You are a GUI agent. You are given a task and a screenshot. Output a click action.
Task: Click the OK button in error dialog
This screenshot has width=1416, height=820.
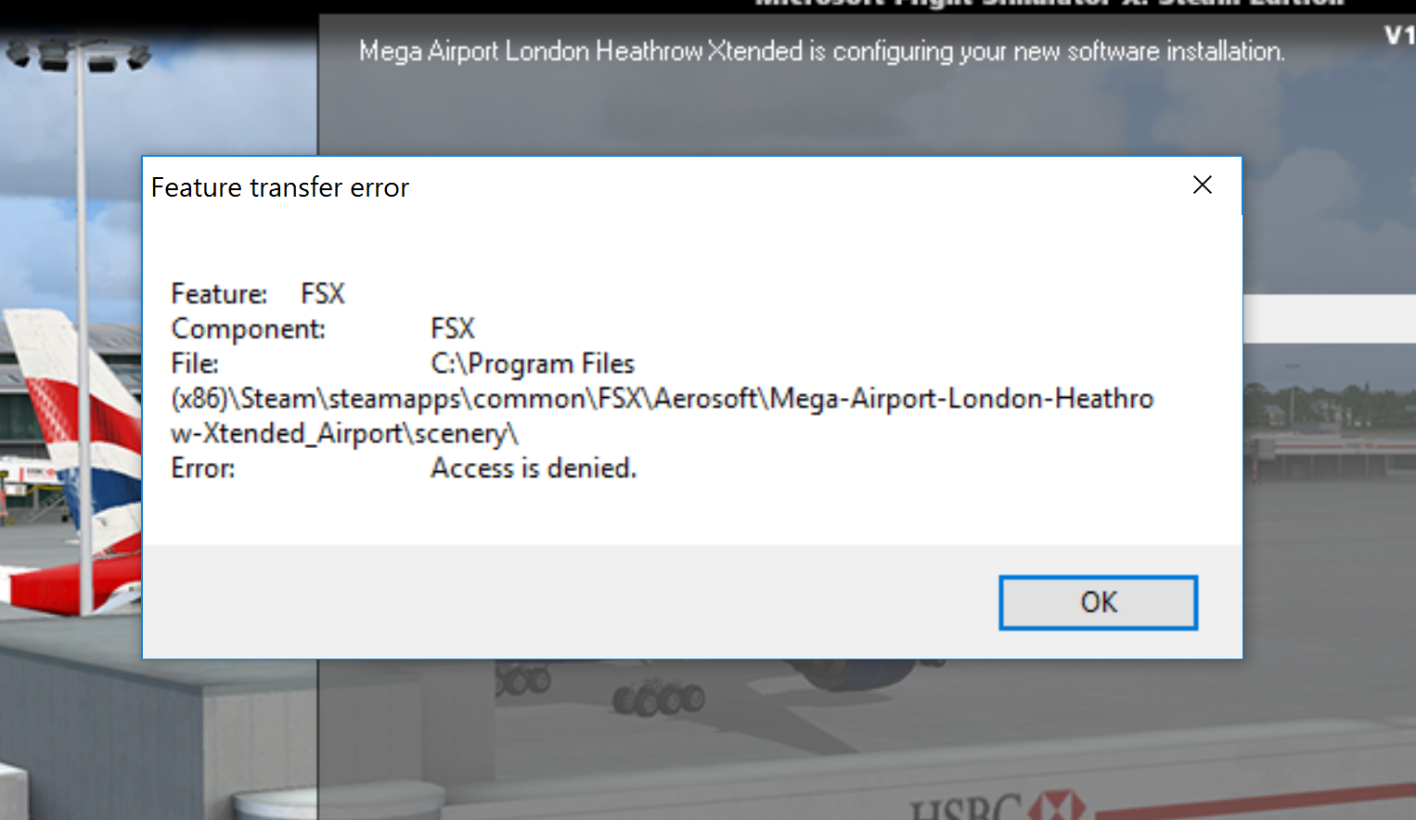click(x=1098, y=603)
